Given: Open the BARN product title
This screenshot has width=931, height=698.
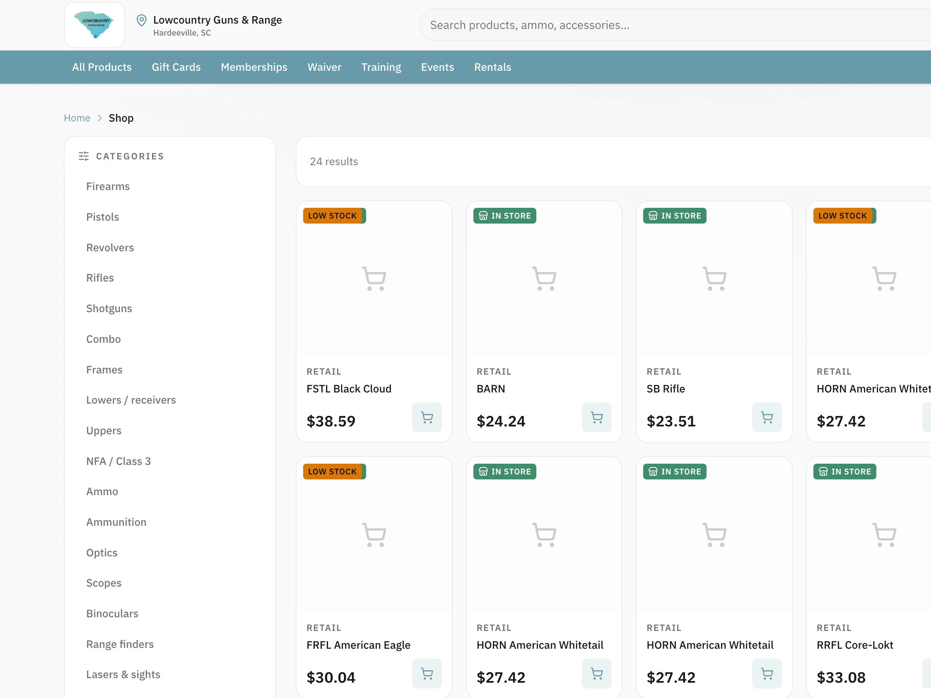Looking at the screenshot, I should (x=491, y=389).
